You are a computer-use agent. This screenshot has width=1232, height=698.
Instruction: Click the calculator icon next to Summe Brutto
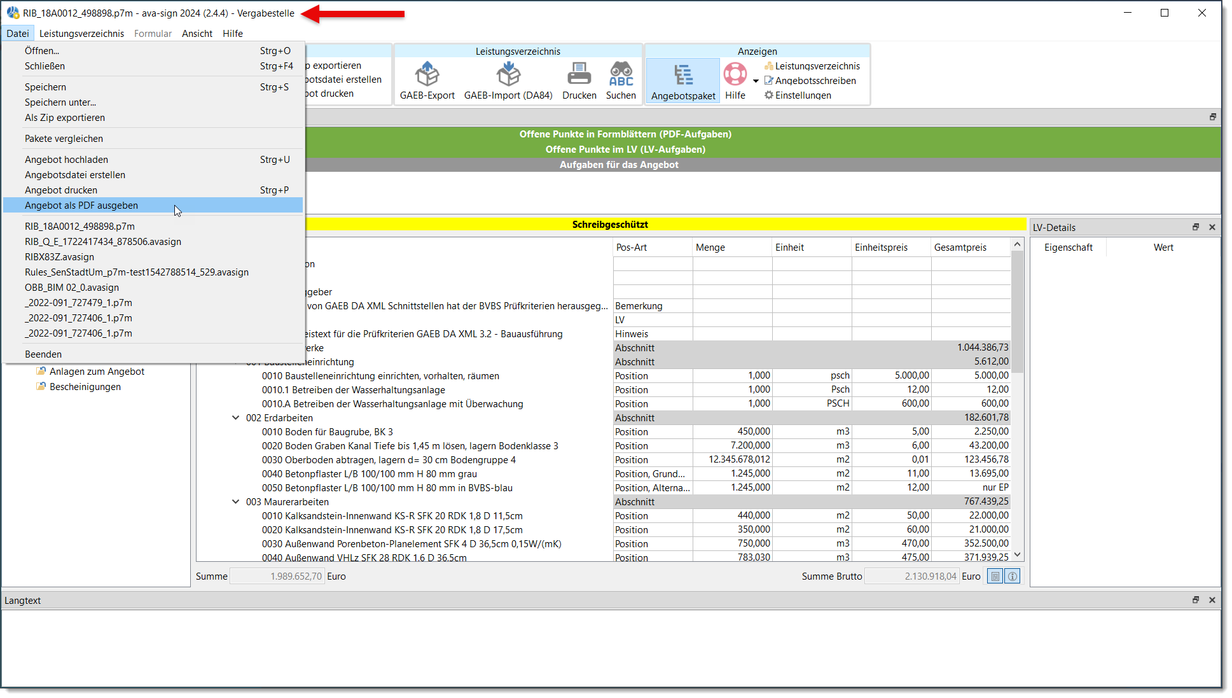pos(995,576)
